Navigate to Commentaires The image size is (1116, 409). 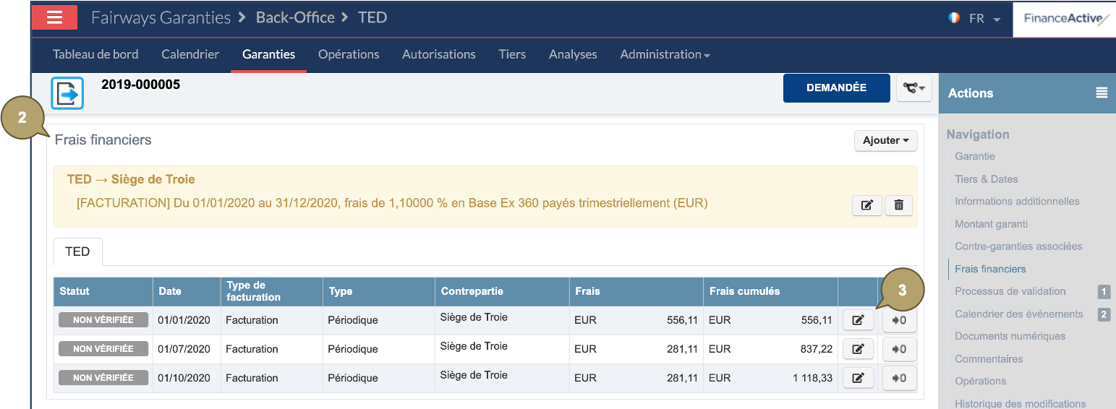pos(989,358)
